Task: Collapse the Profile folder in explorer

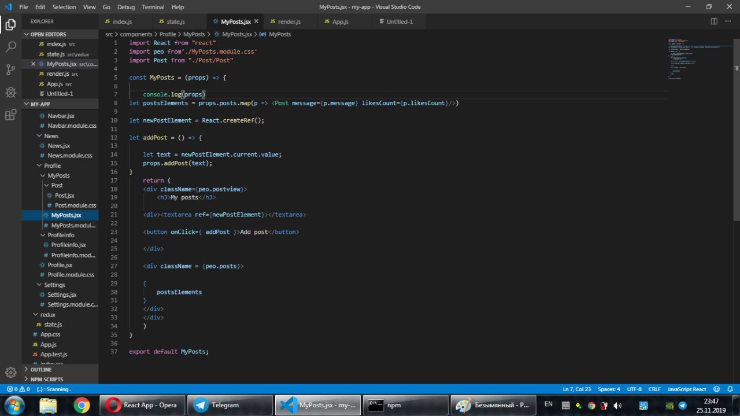Action: tap(52, 165)
